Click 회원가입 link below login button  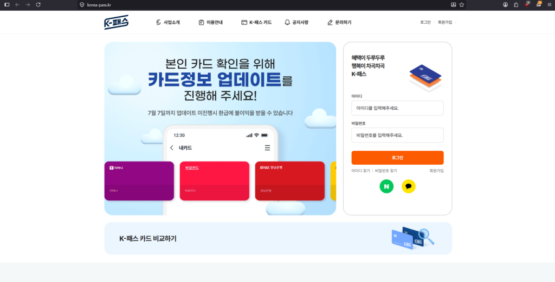click(x=436, y=171)
